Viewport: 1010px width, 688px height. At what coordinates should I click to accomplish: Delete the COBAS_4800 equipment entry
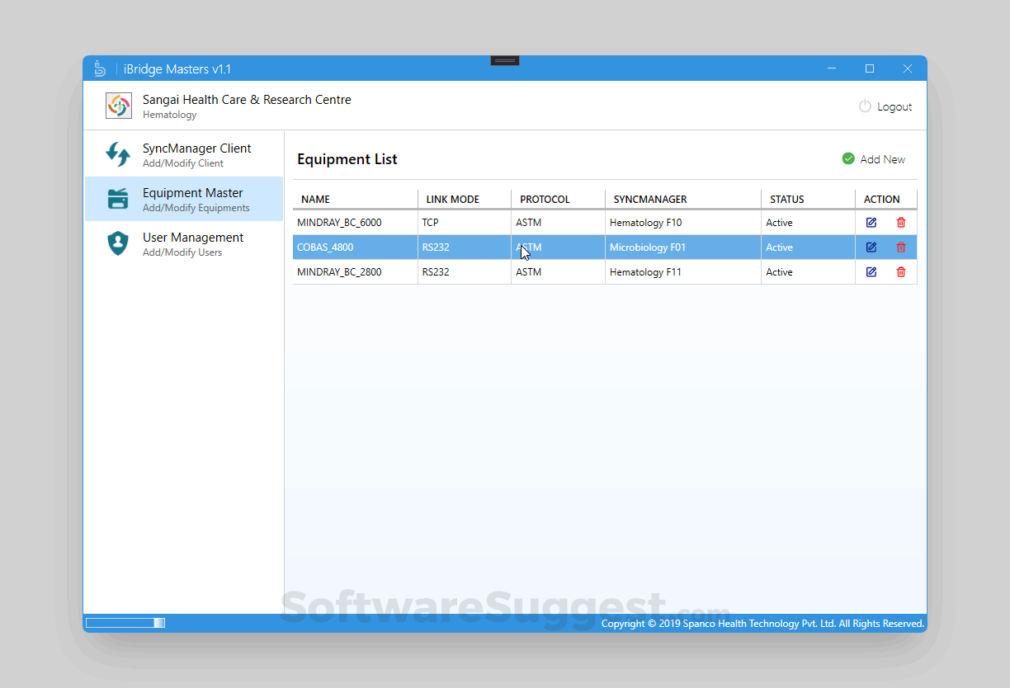[901, 247]
